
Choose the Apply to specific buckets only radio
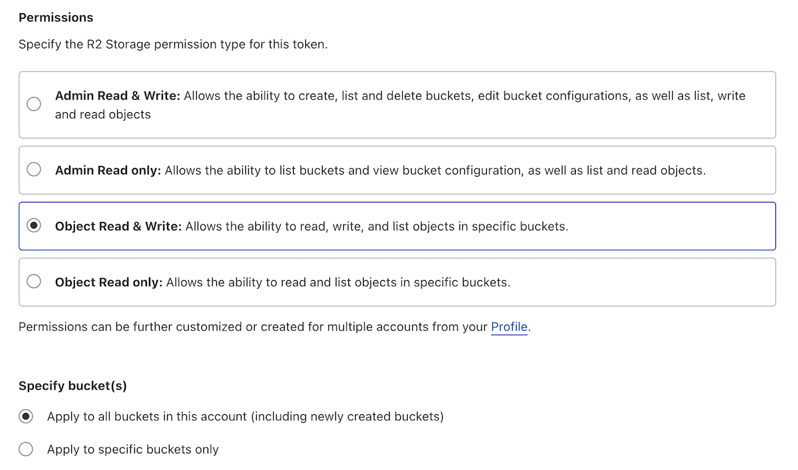click(26, 449)
